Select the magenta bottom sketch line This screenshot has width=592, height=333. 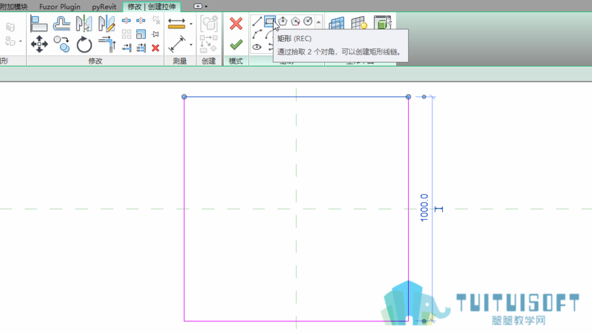pos(296,321)
